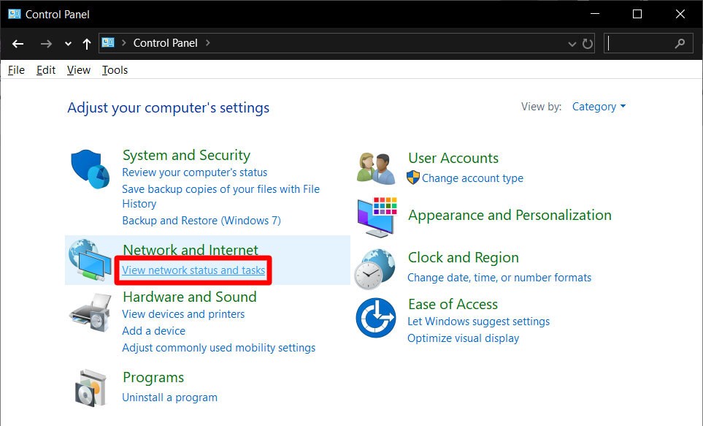This screenshot has width=703, height=426.
Task: Refresh the Control Panel view
Action: (x=588, y=44)
